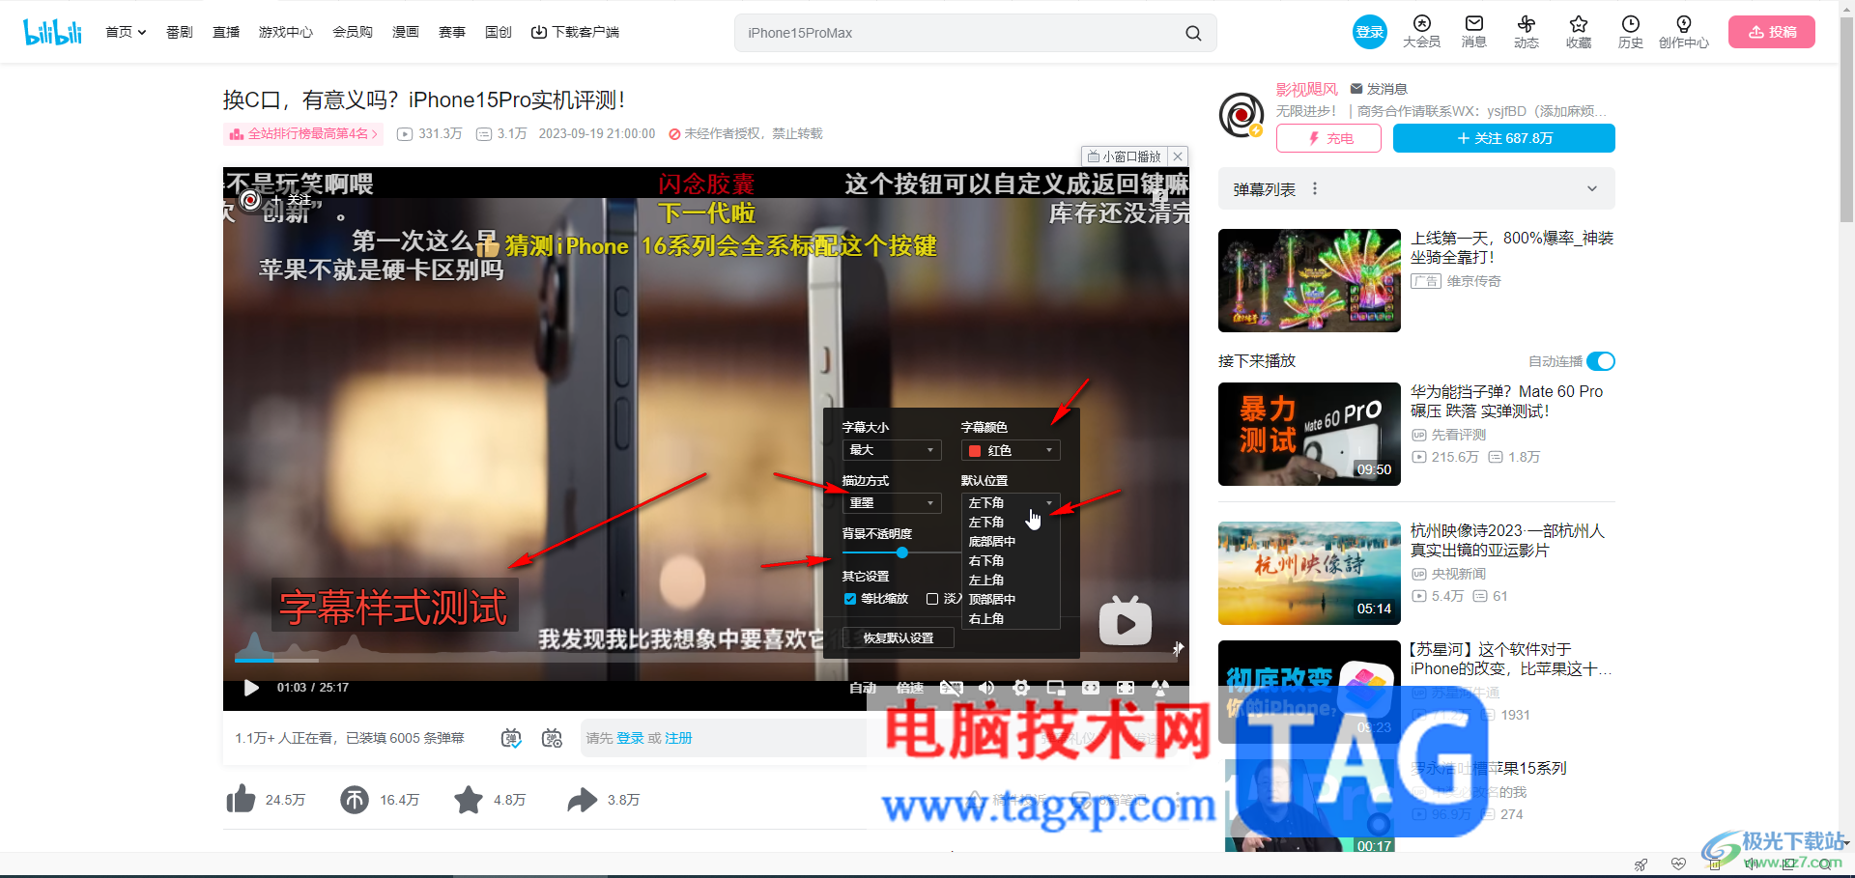Expand the 弹幕列表 chevron
This screenshot has width=1855, height=878.
coord(1592,189)
